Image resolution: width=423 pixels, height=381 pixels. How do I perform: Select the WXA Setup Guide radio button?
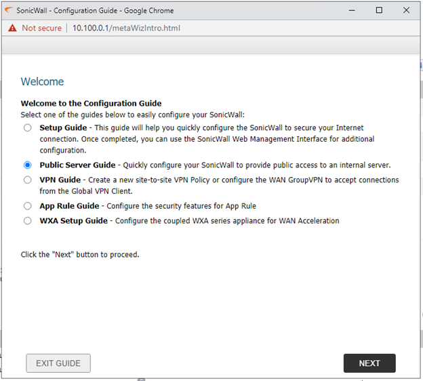27,221
